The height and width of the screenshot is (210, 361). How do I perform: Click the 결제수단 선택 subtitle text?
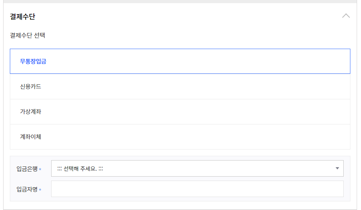pyautogui.click(x=28, y=35)
